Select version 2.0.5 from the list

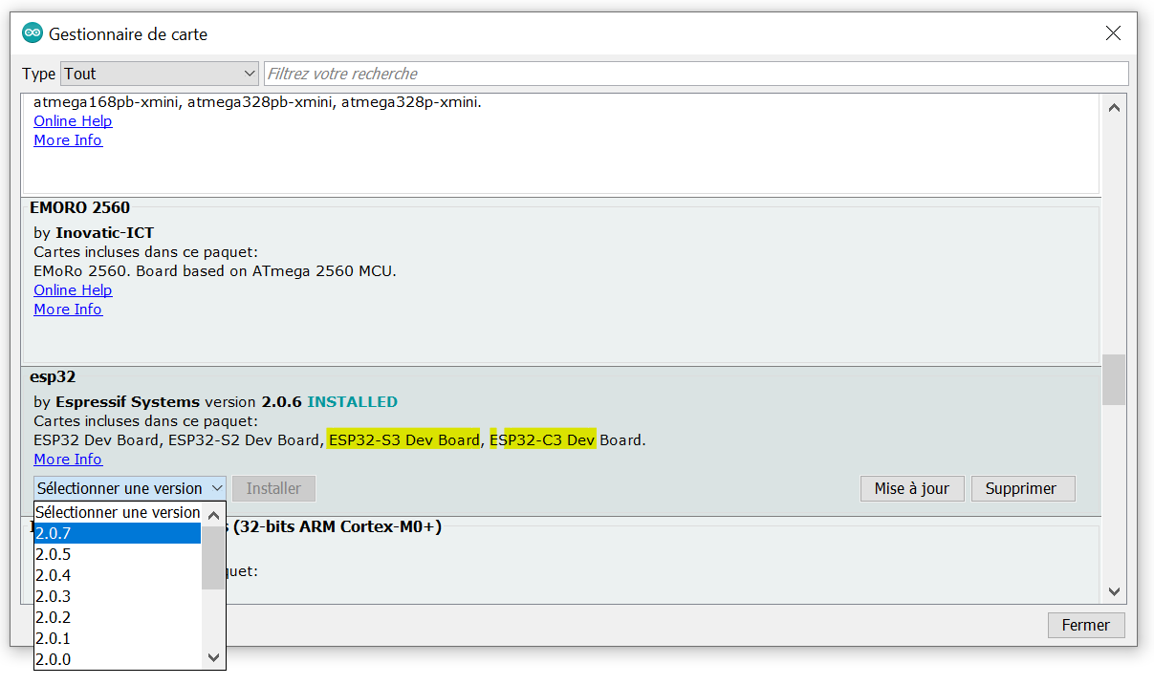pos(118,554)
